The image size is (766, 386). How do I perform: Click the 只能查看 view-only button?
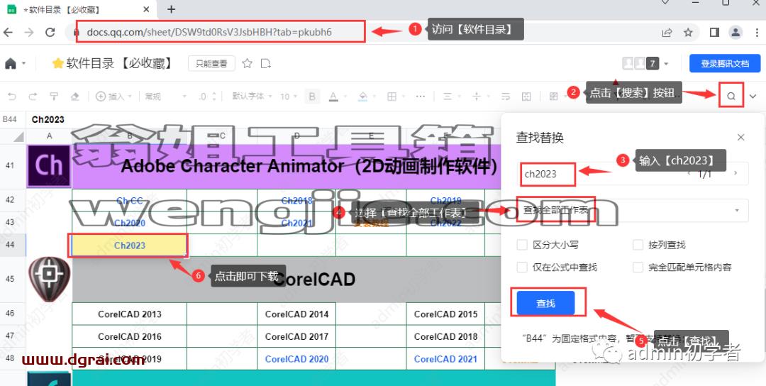pos(211,64)
